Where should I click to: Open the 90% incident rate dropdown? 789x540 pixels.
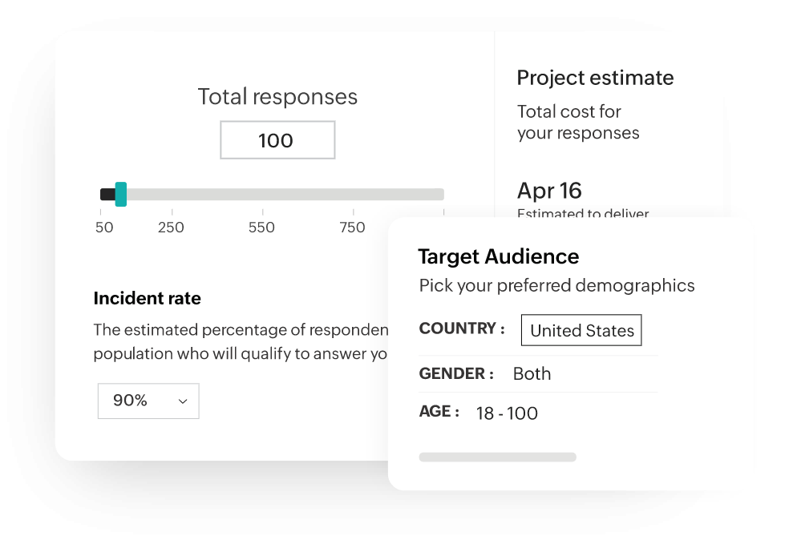148,401
